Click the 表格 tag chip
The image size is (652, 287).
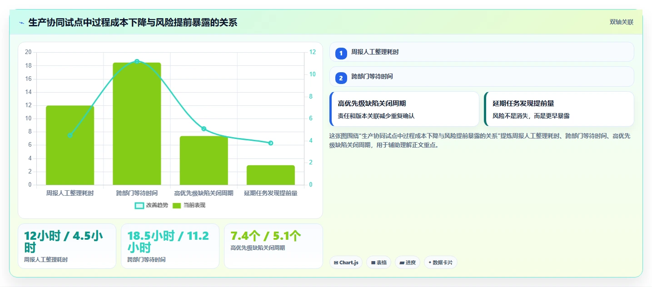coord(379,262)
